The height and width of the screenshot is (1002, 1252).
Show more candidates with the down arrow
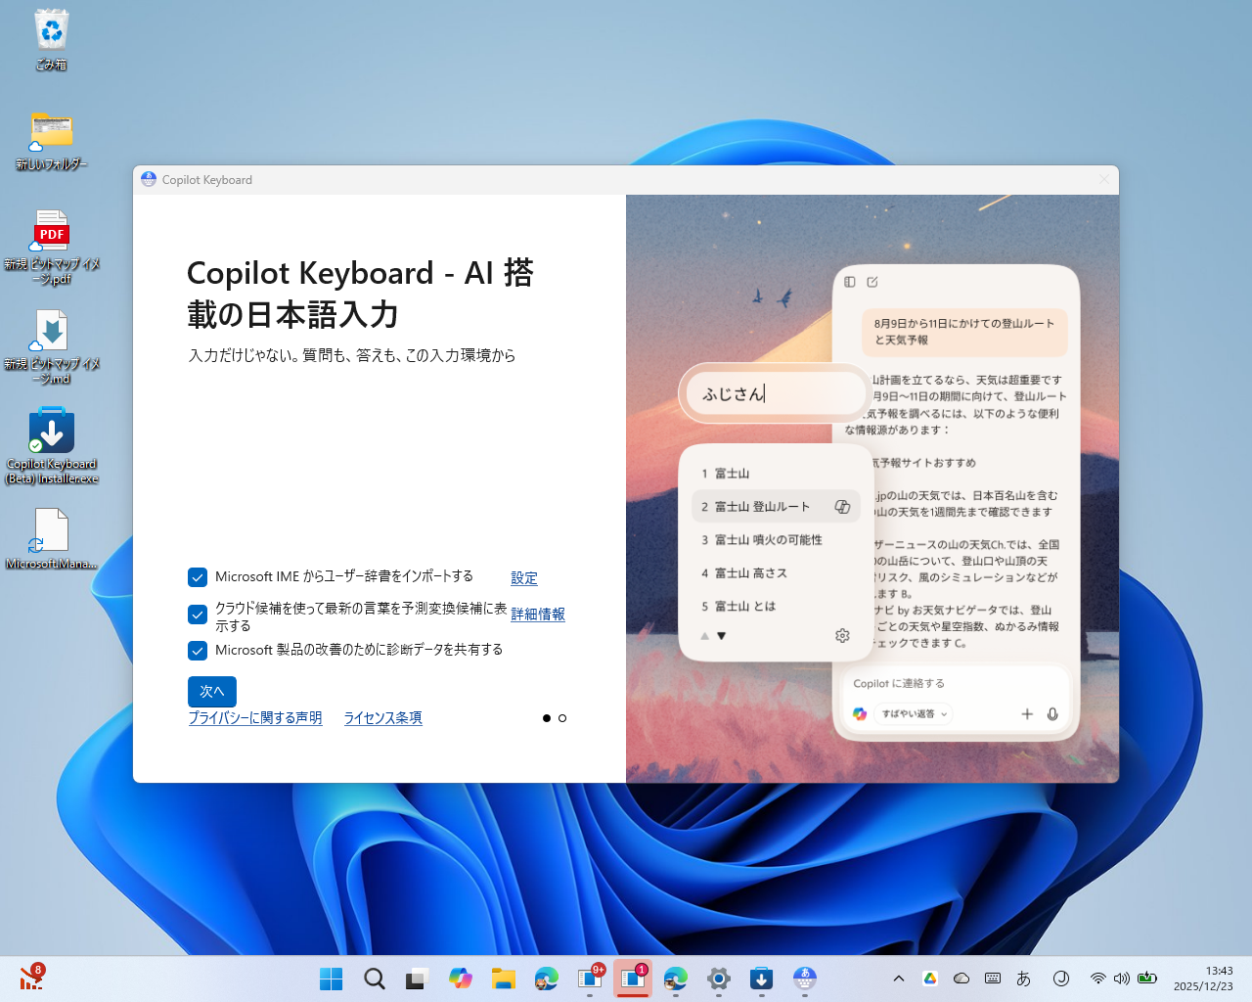721,635
